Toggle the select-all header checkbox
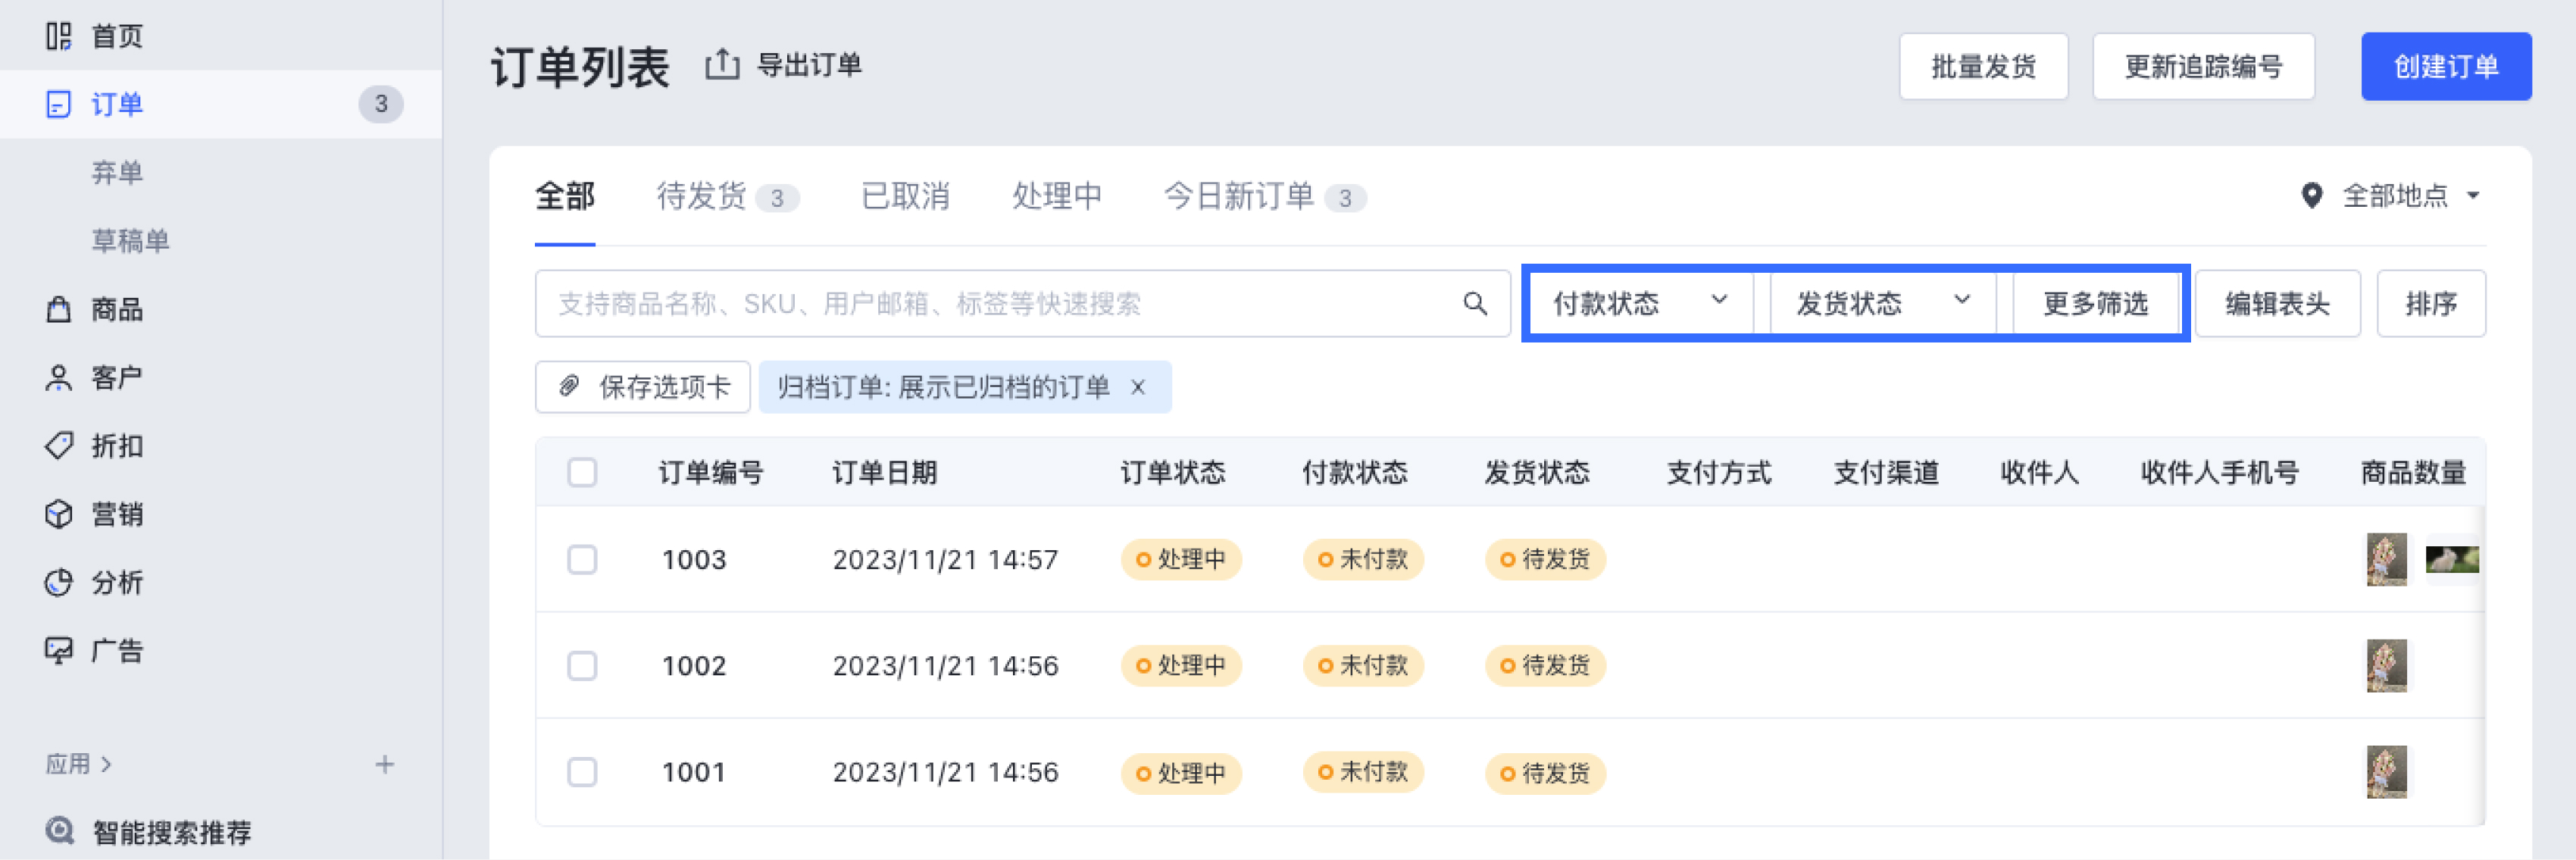The width and height of the screenshot is (2576, 860). 582,472
